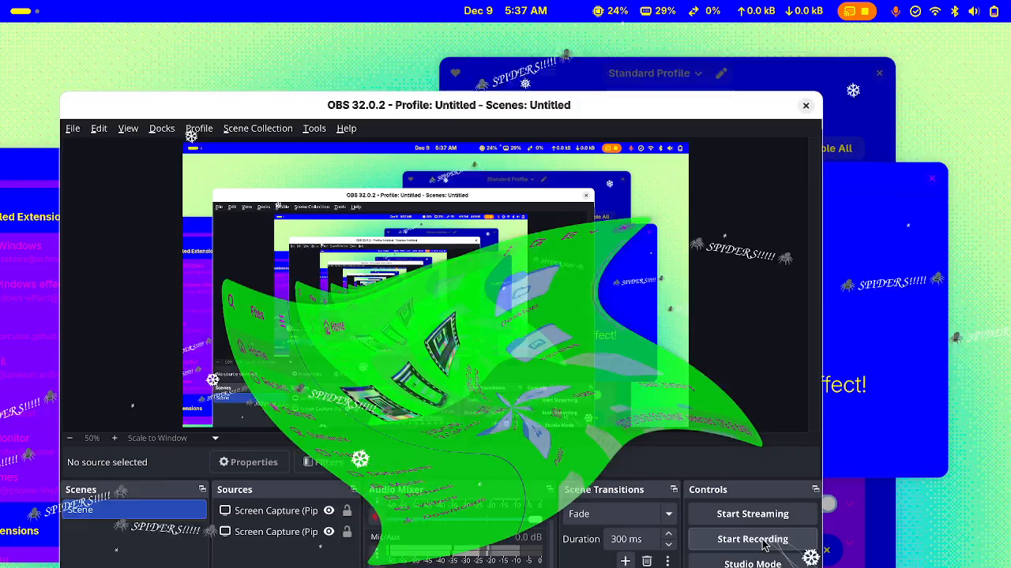Toggle lock on first Screen Capture source
Image resolution: width=1011 pixels, height=568 pixels.
[347, 510]
